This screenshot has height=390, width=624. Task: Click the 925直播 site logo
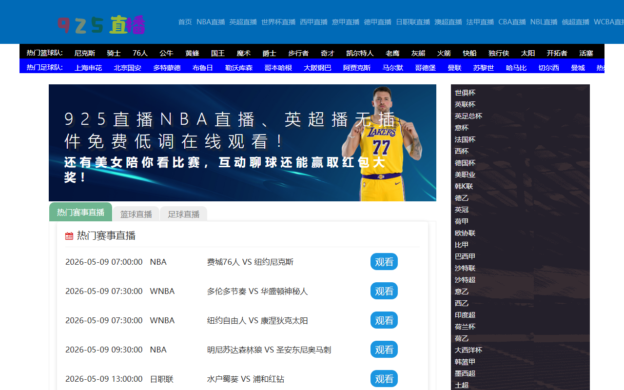pos(101,24)
